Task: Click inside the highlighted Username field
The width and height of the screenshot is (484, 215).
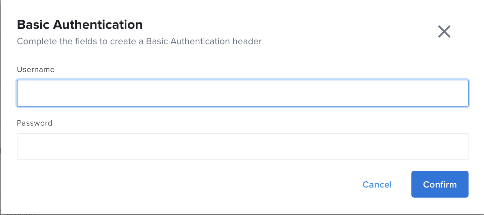Action: (243, 93)
